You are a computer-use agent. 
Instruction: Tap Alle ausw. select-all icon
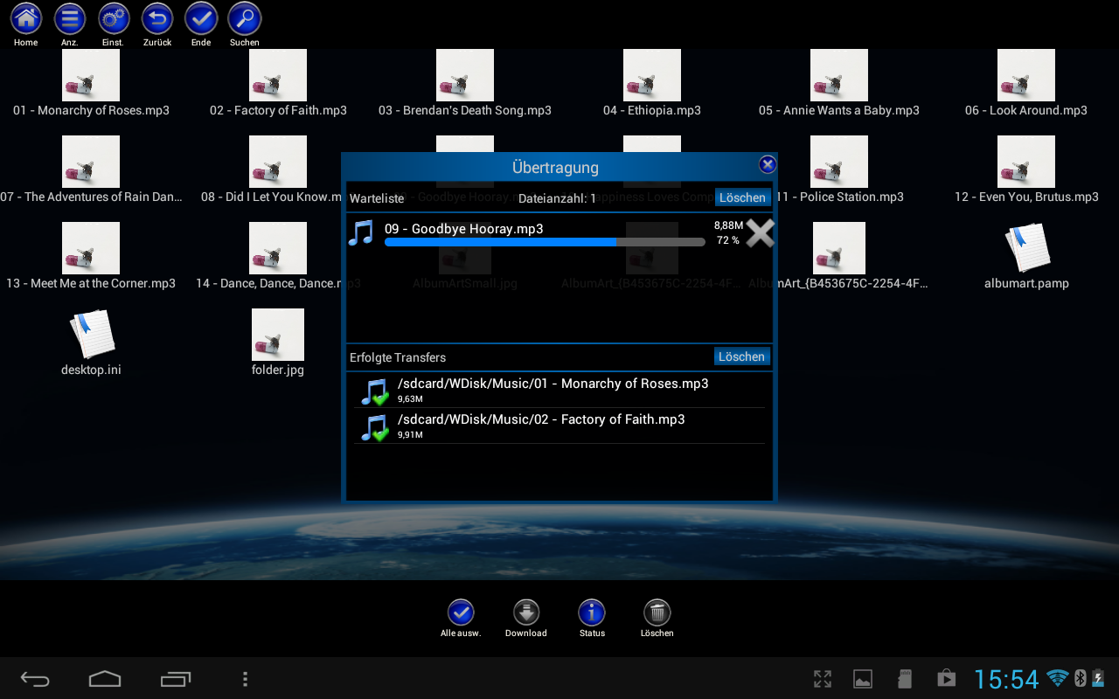click(x=461, y=612)
